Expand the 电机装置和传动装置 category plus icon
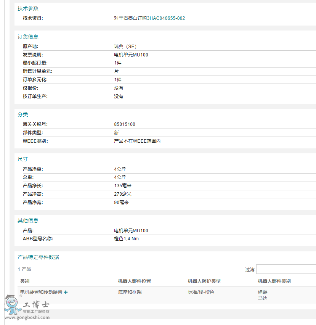 [x=66, y=292]
